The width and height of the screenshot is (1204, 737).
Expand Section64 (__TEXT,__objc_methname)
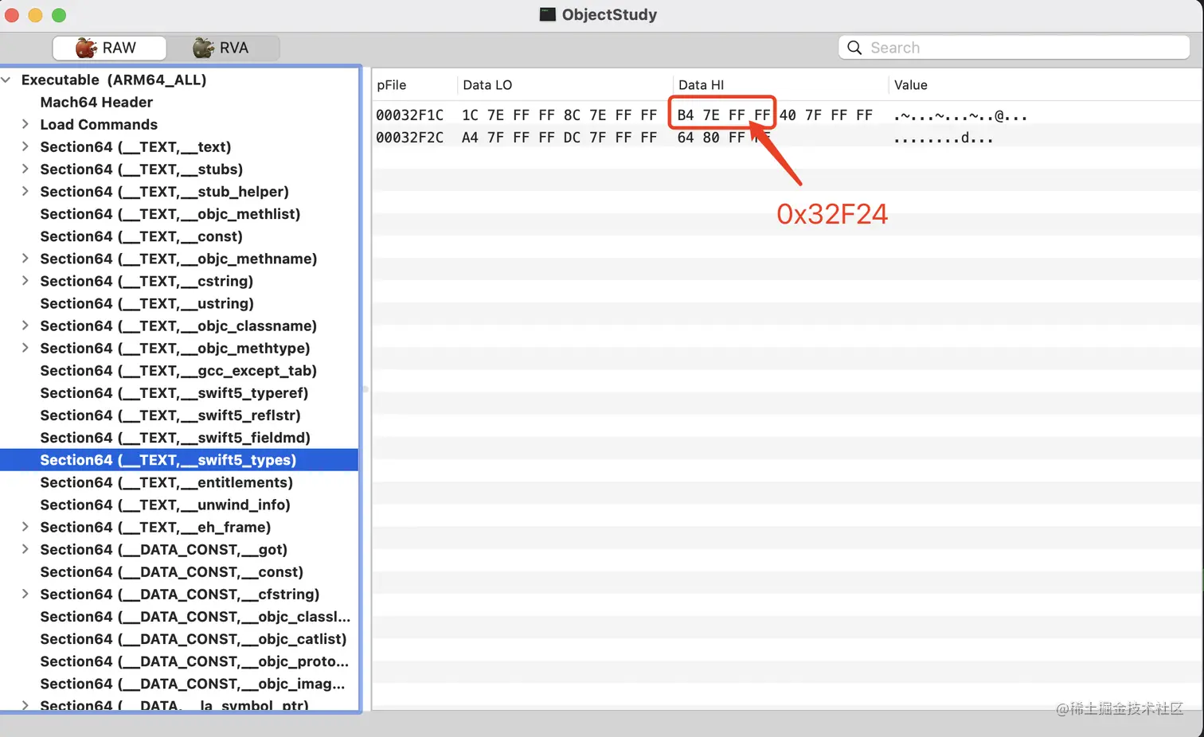click(x=25, y=259)
